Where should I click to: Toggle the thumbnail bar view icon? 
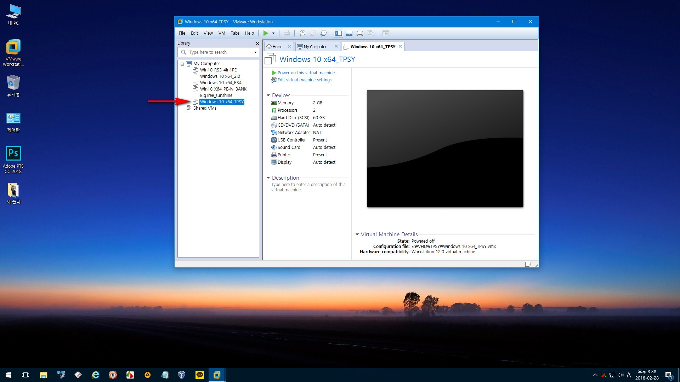(349, 33)
